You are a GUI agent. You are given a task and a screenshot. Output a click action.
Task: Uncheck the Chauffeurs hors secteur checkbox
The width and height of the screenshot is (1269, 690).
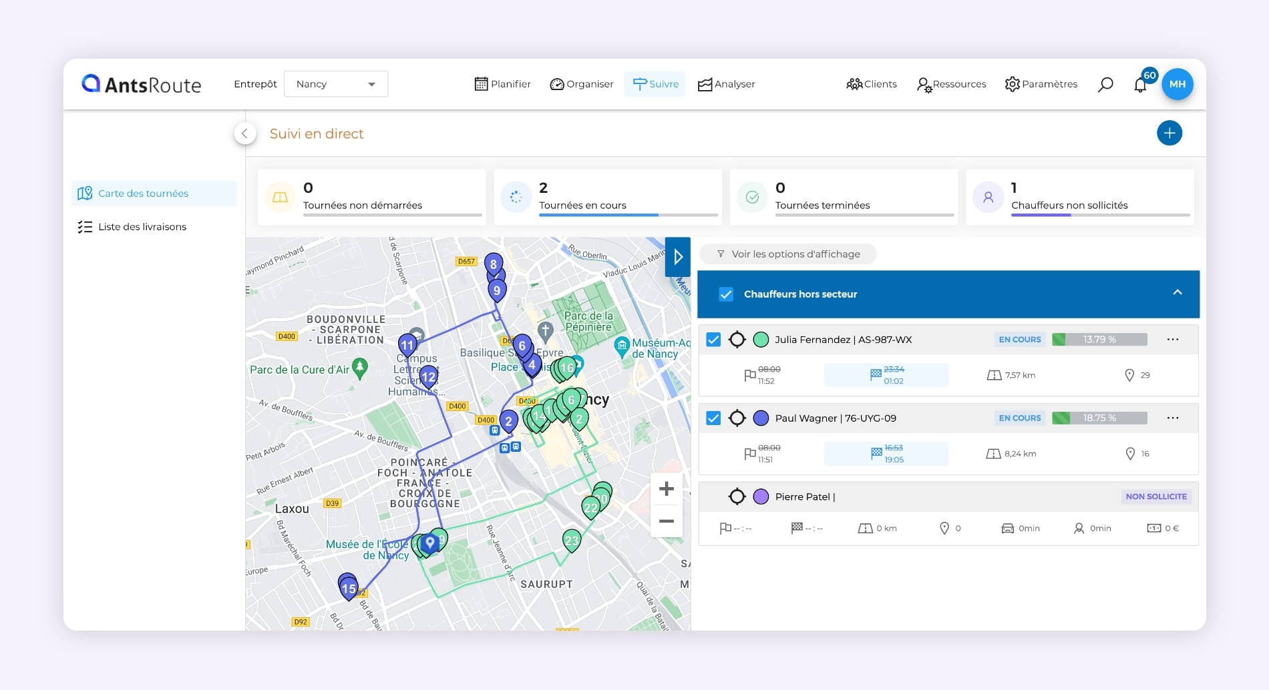726,294
